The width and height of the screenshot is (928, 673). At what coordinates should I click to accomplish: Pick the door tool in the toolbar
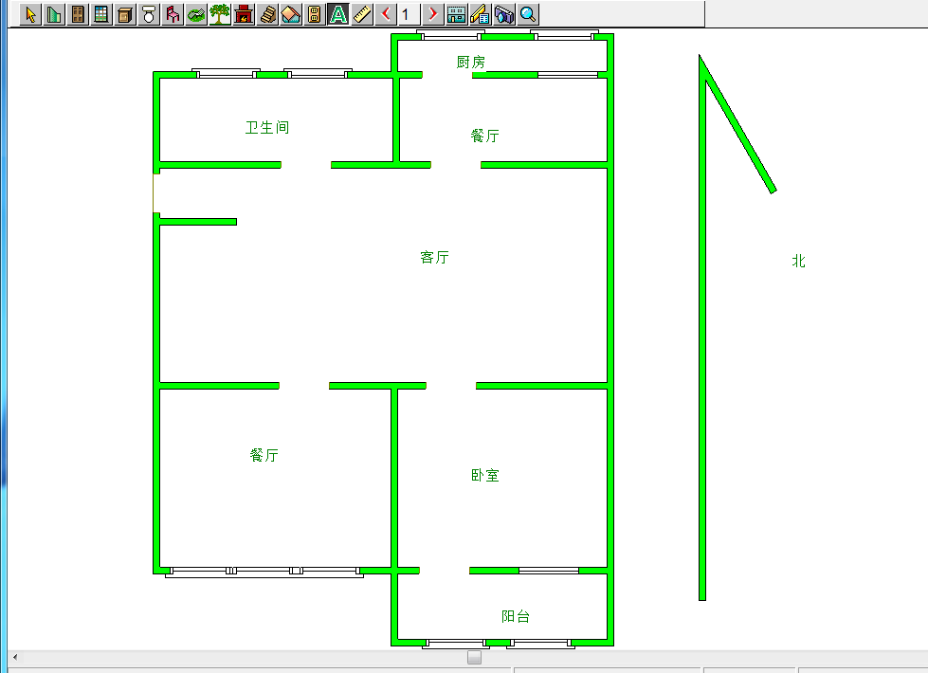point(79,14)
